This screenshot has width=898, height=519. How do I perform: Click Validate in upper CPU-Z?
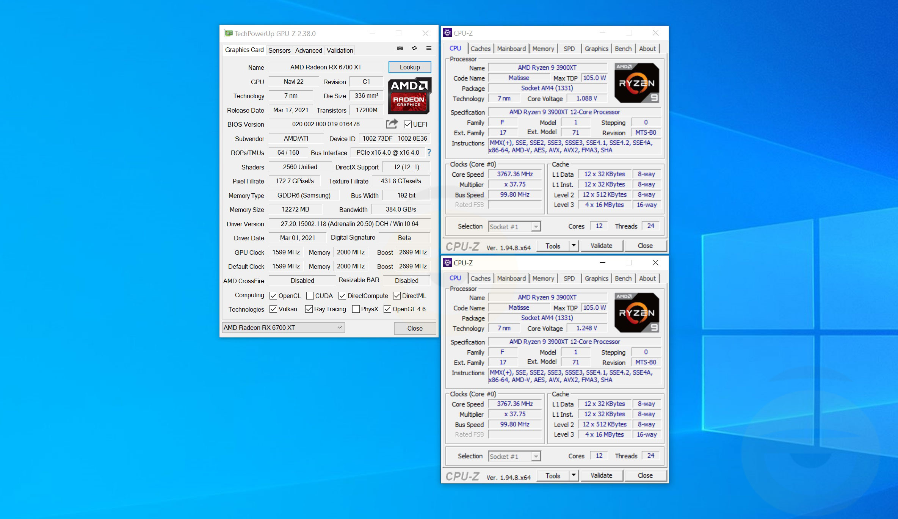(x=601, y=246)
